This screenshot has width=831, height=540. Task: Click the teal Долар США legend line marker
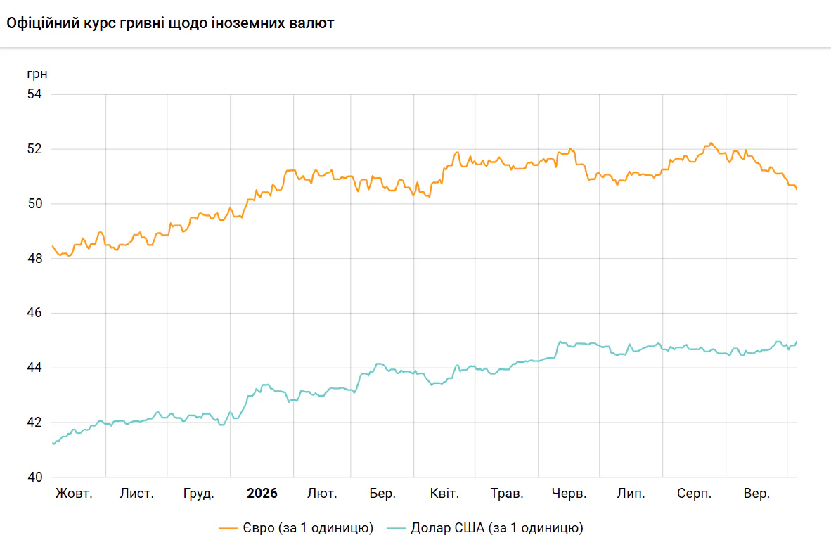click(396, 528)
